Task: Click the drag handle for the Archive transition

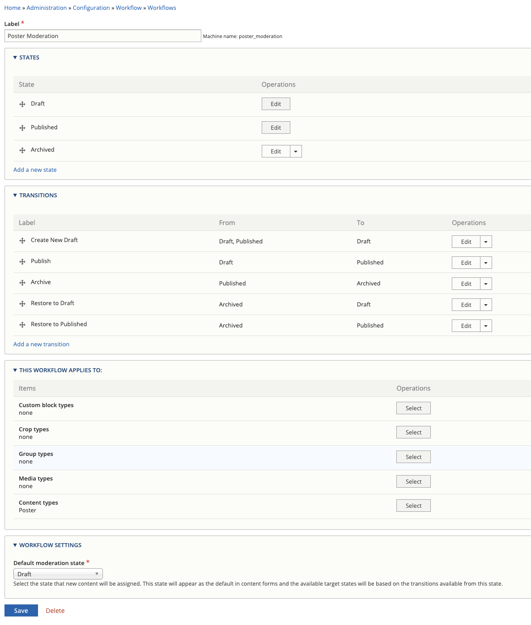Action: click(22, 282)
